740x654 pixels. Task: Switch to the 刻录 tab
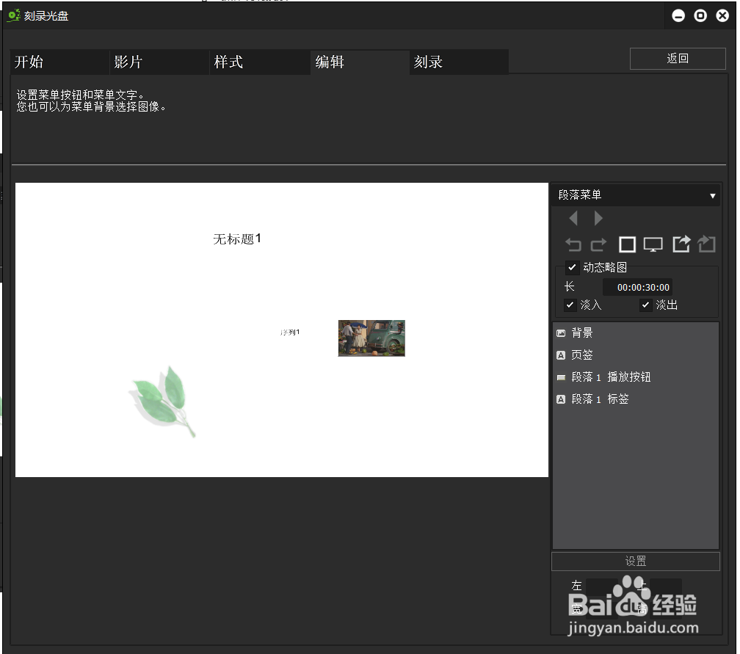point(429,62)
